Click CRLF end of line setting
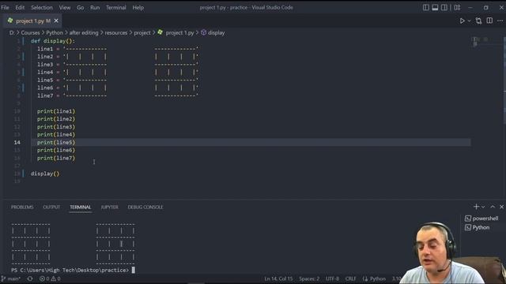 pyautogui.click(x=350, y=278)
